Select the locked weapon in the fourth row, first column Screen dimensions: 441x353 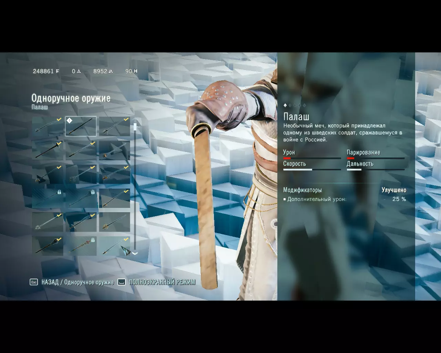tap(48, 198)
